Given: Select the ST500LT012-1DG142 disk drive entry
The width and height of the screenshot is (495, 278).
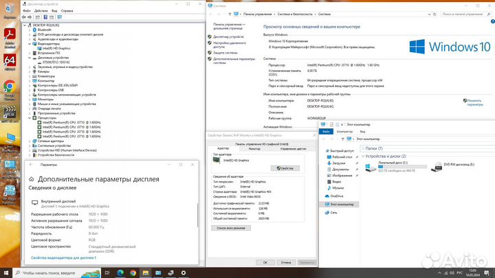Looking at the screenshot, I should point(56,62).
